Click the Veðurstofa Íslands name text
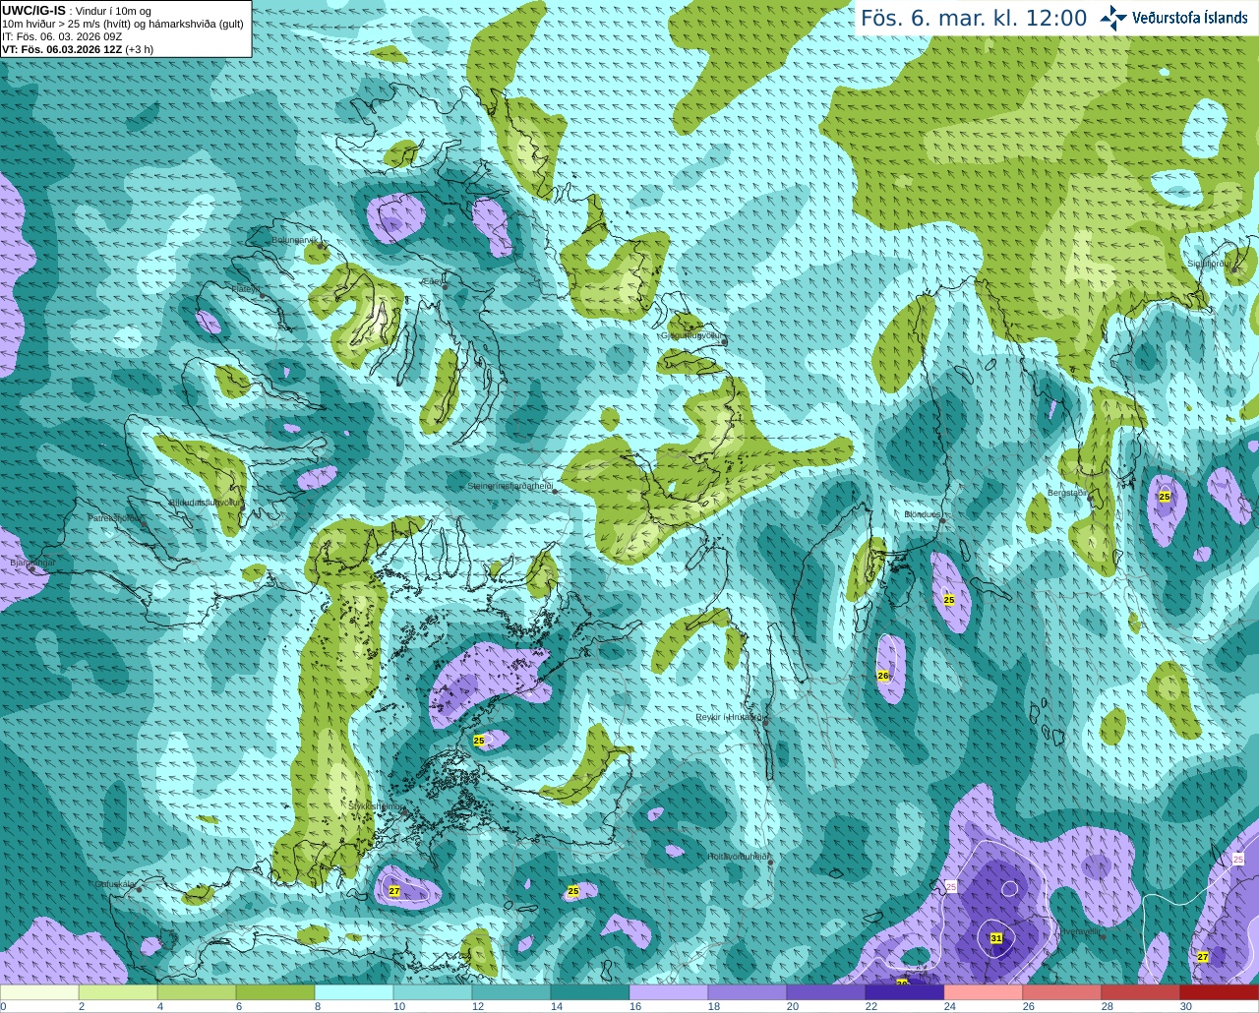This screenshot has width=1259, height=1013. pos(1189,18)
